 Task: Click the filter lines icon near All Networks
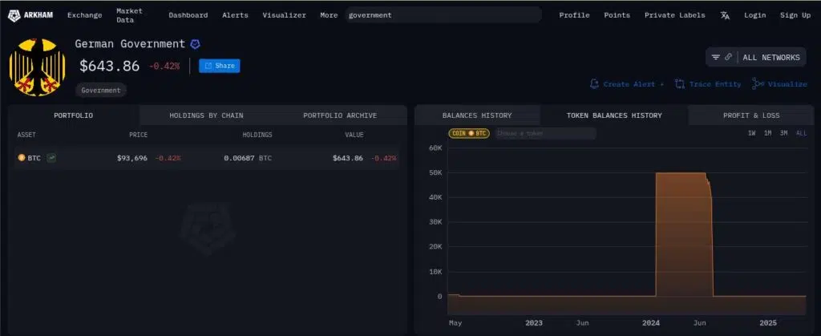coord(716,58)
